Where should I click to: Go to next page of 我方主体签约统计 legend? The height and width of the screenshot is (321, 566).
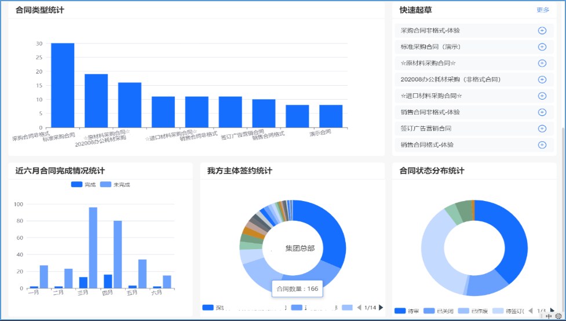pyautogui.click(x=381, y=308)
